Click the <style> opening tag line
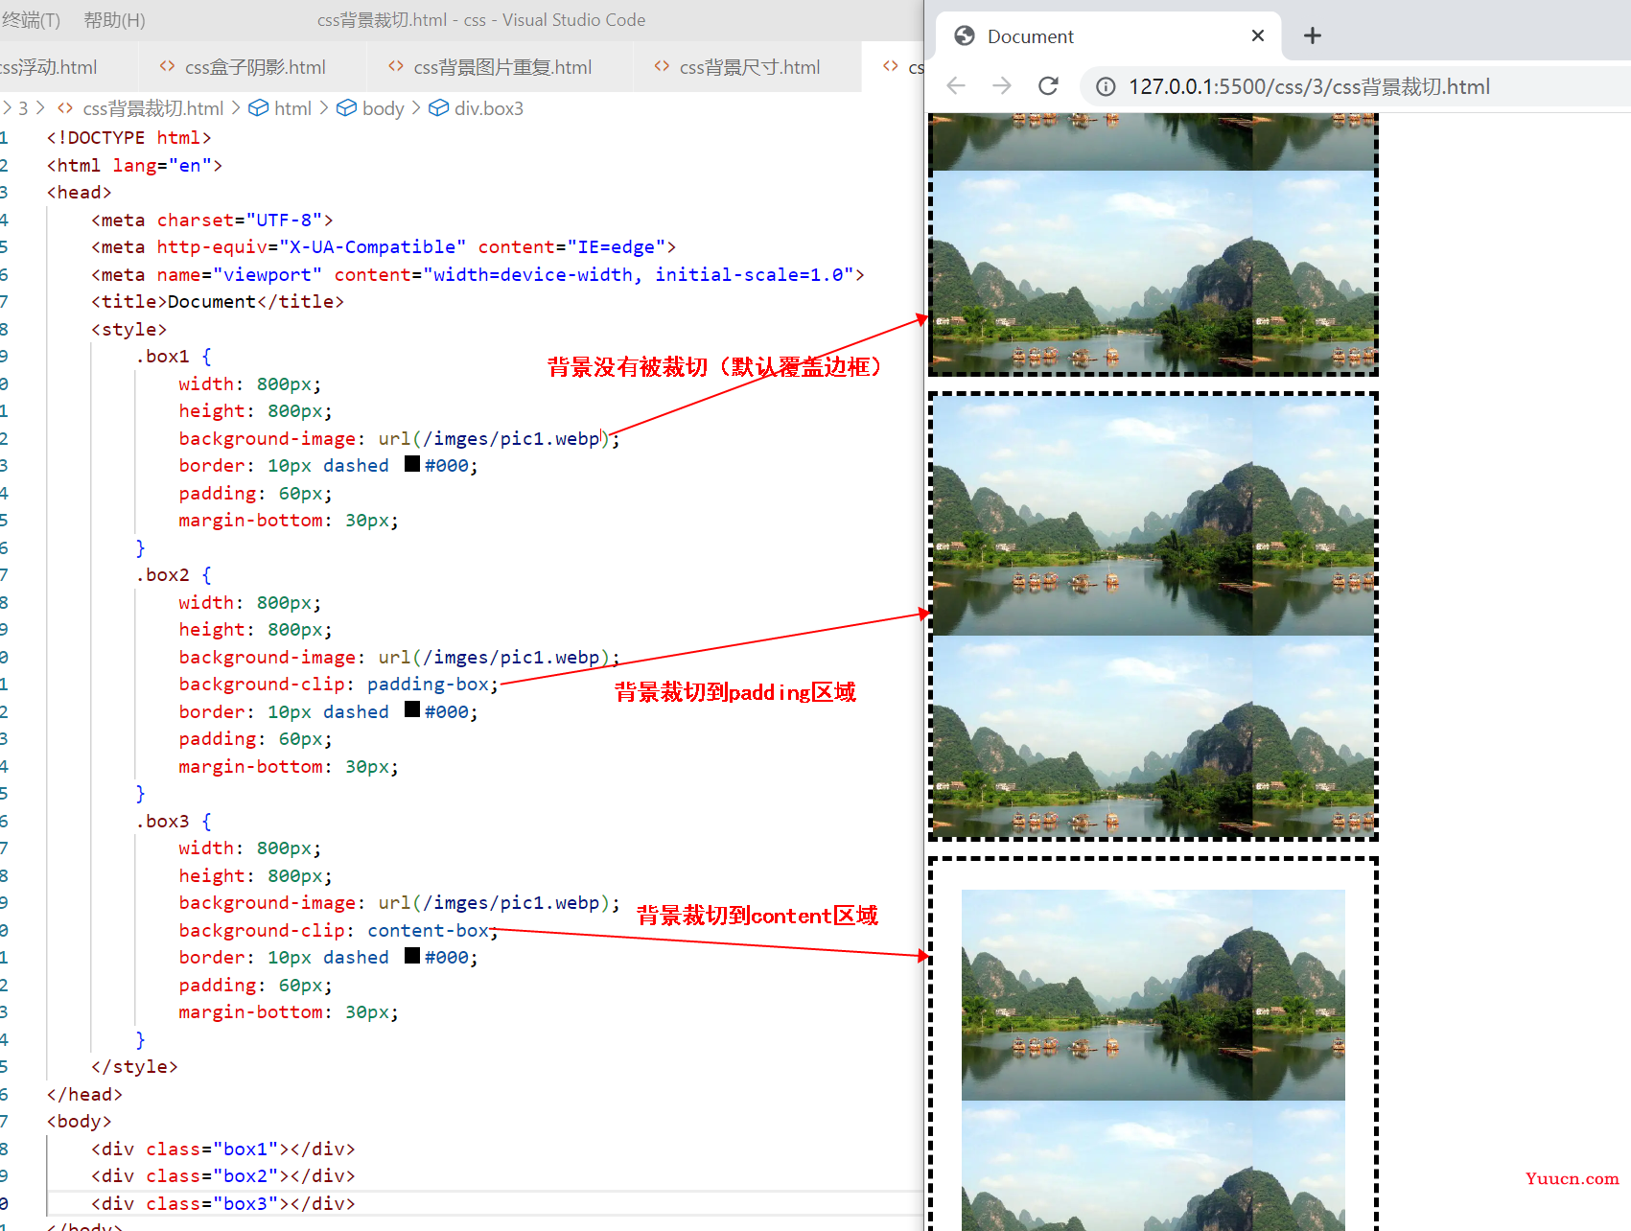The width and height of the screenshot is (1631, 1231). (x=128, y=329)
